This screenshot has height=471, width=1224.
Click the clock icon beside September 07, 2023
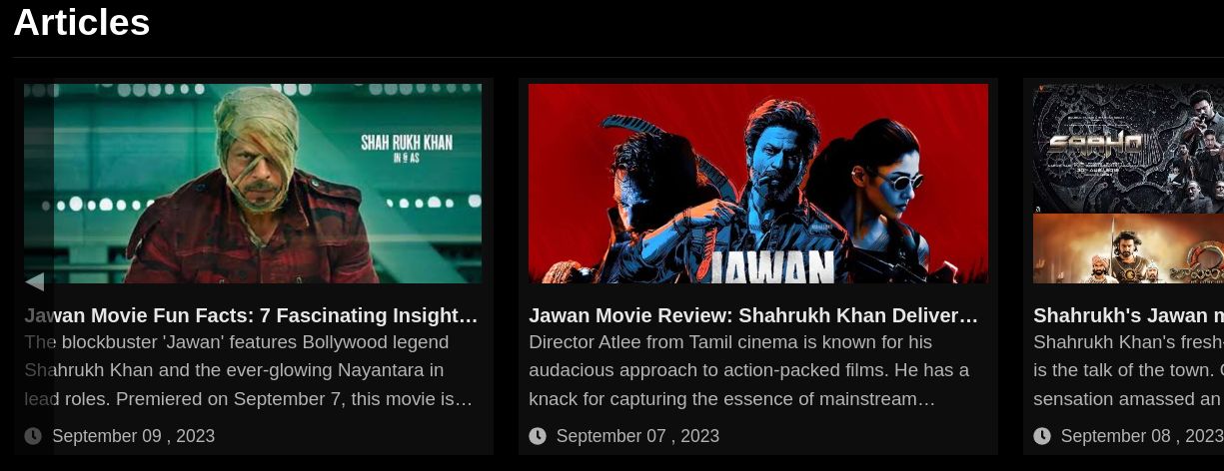tap(538, 436)
